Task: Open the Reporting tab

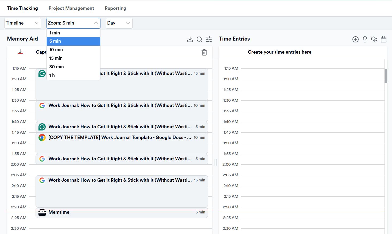Action: pos(115,8)
